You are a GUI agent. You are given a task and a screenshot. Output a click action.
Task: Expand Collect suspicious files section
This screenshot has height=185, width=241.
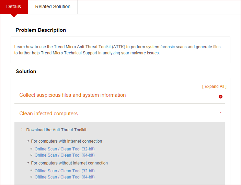tap(72, 95)
